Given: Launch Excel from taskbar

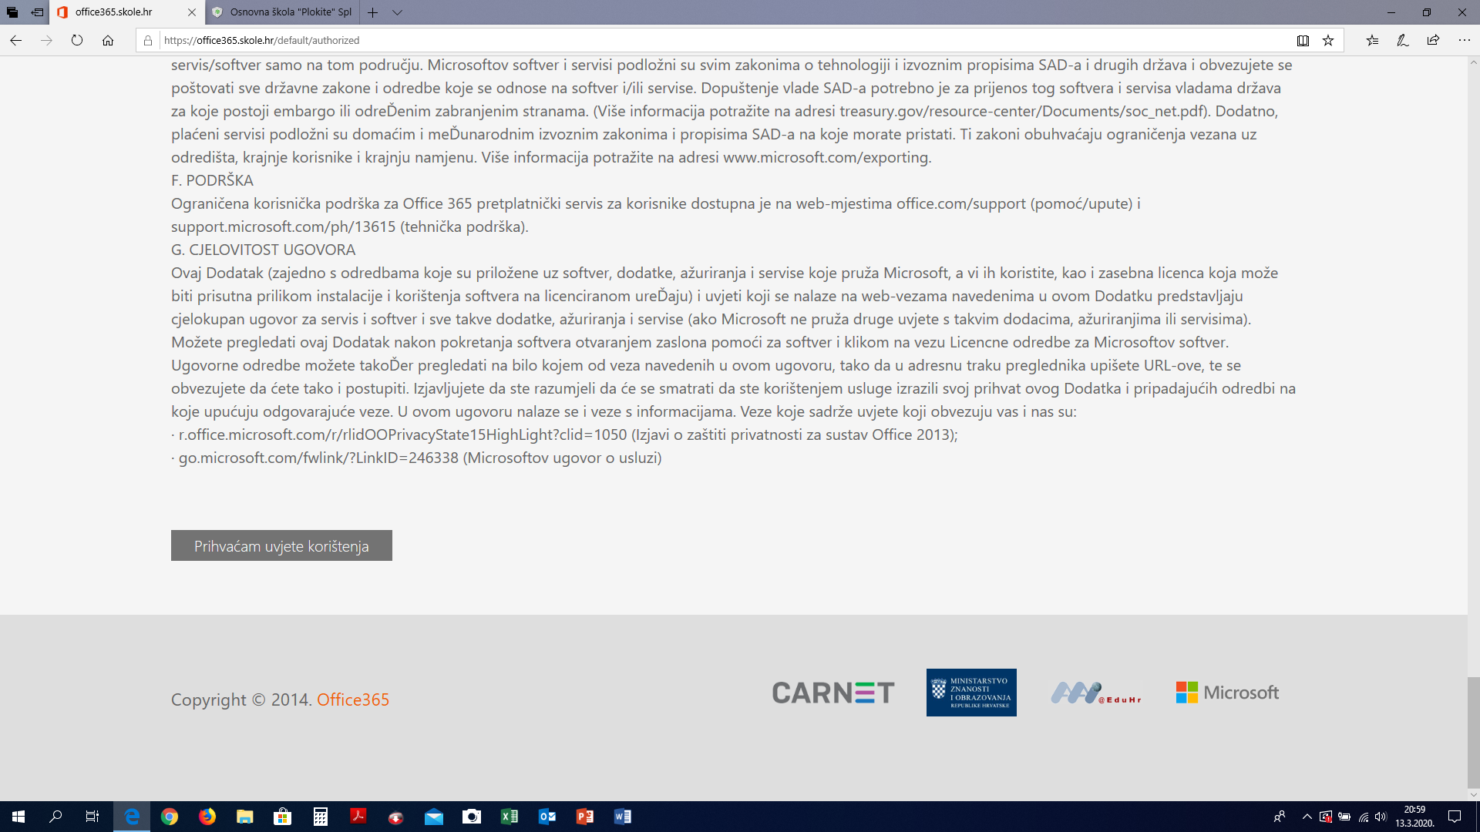Looking at the screenshot, I should click(510, 817).
